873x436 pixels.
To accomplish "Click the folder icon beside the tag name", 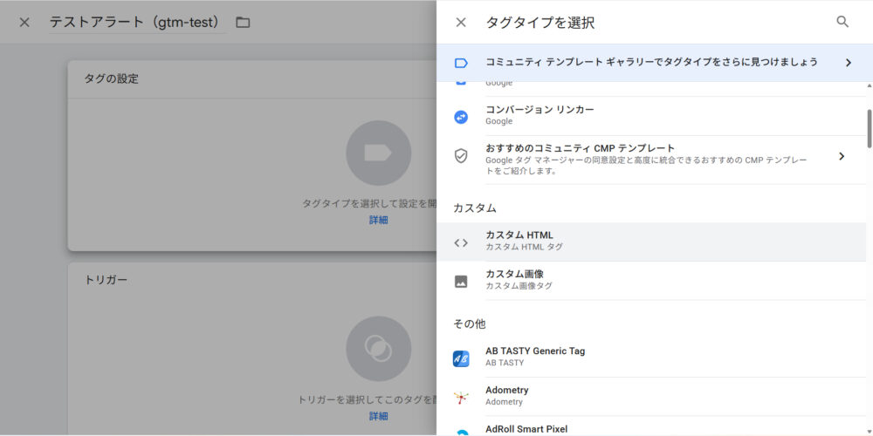I will pyautogui.click(x=243, y=22).
